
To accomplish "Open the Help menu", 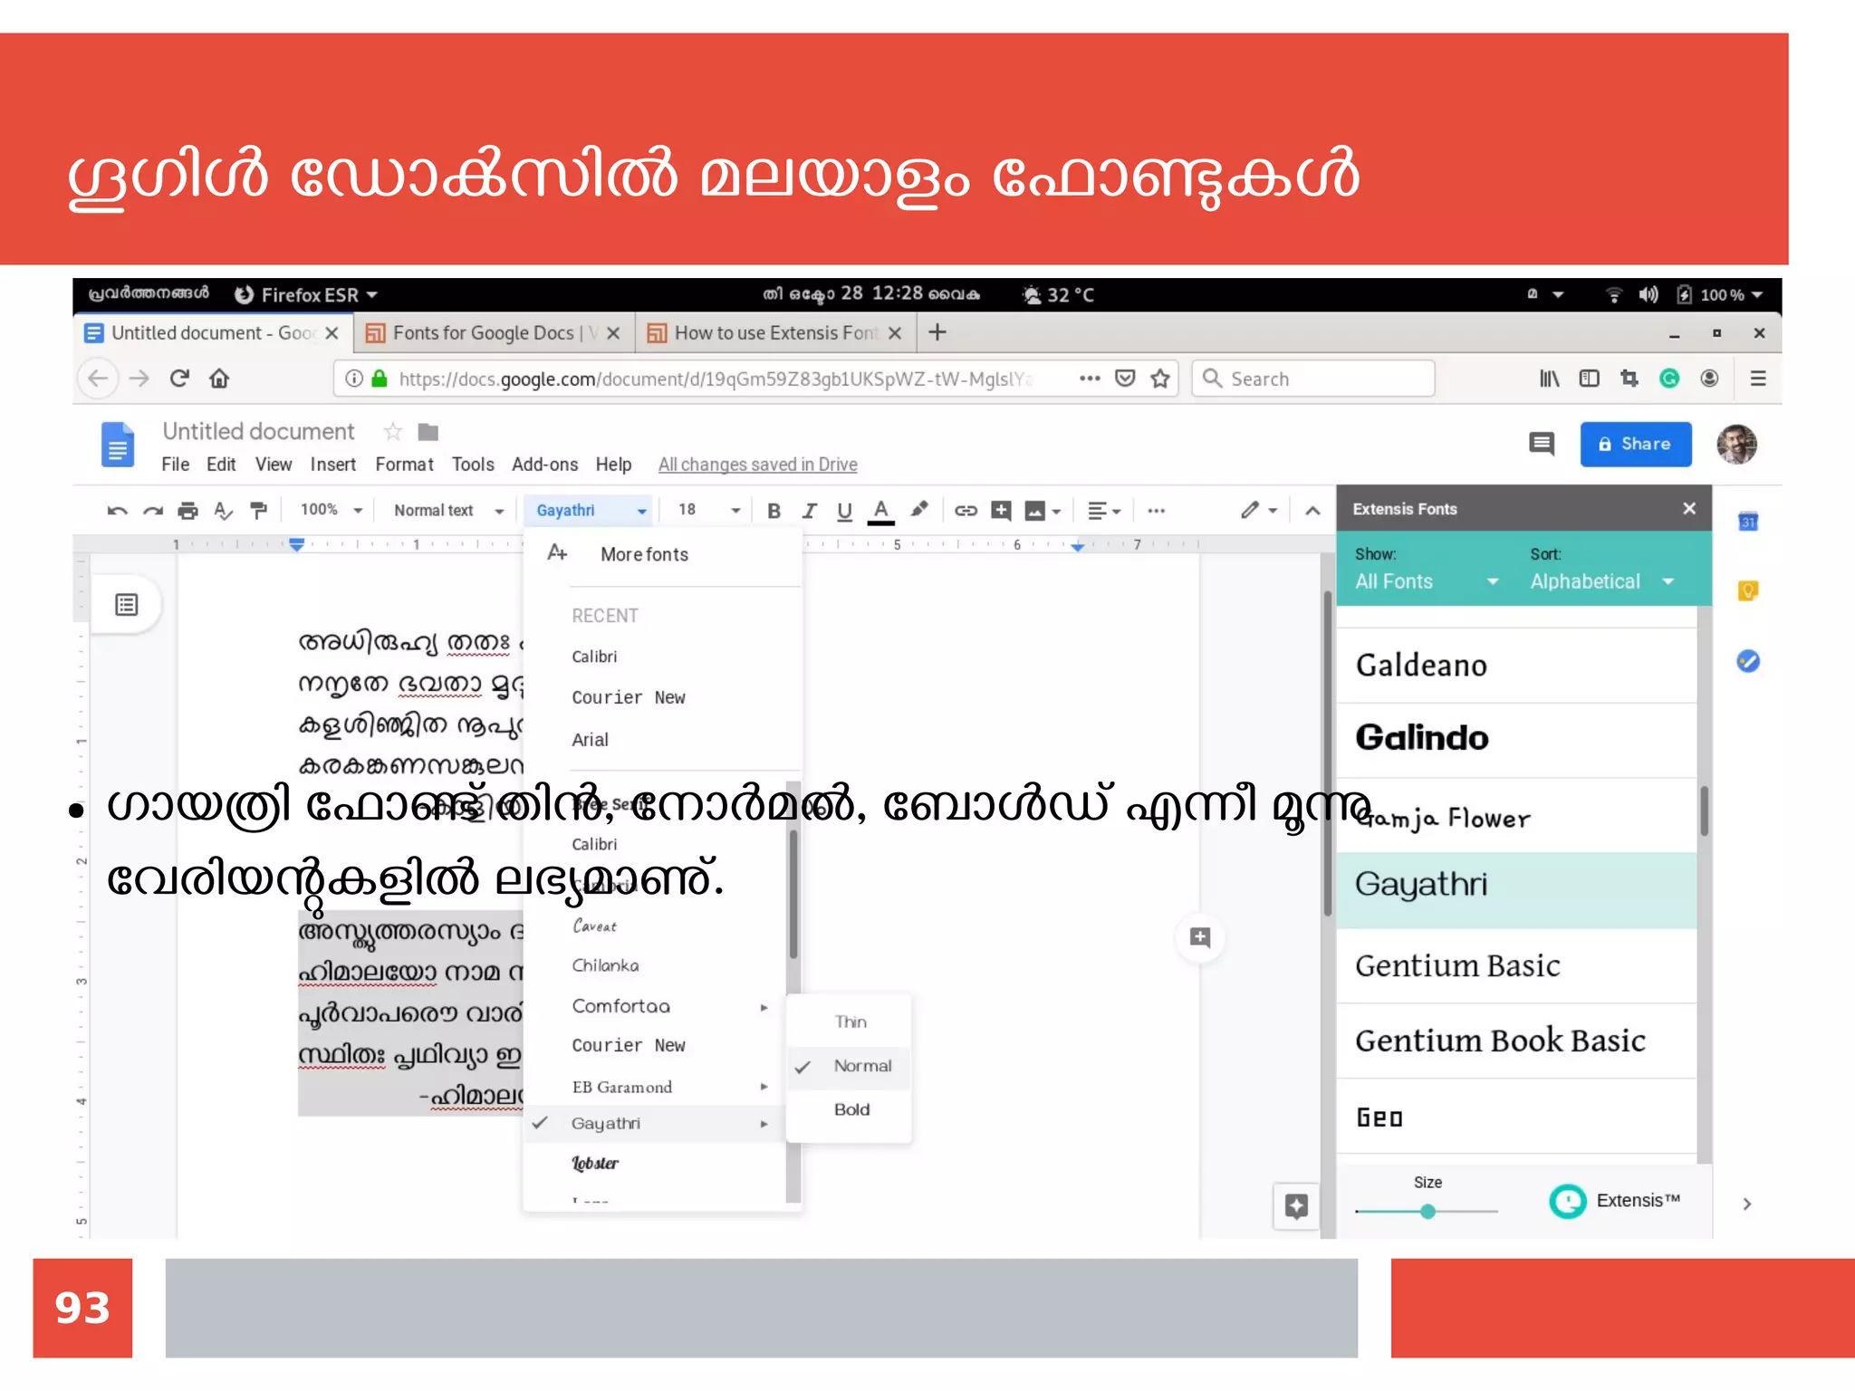I will [x=613, y=465].
